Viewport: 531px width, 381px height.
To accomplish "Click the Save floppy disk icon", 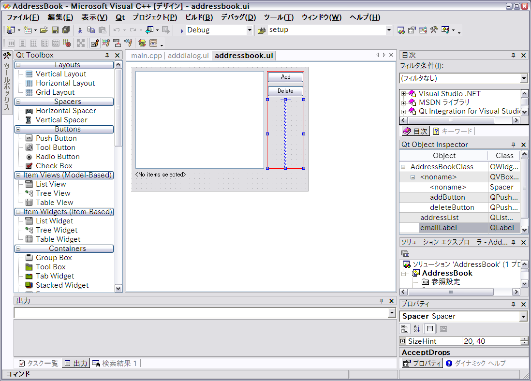I will (x=55, y=30).
